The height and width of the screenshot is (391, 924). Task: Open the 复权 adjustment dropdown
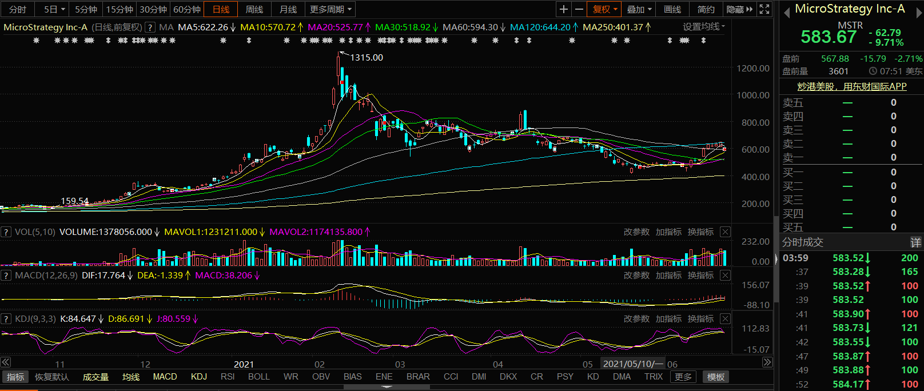pyautogui.click(x=604, y=9)
